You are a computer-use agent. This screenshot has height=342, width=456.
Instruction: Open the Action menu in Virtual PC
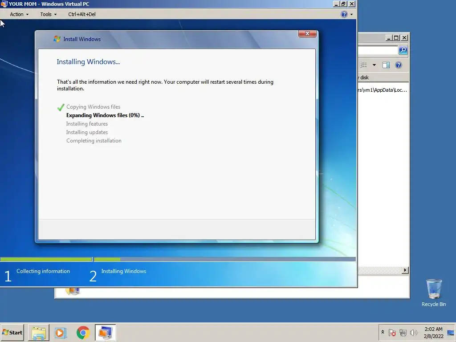pos(19,14)
